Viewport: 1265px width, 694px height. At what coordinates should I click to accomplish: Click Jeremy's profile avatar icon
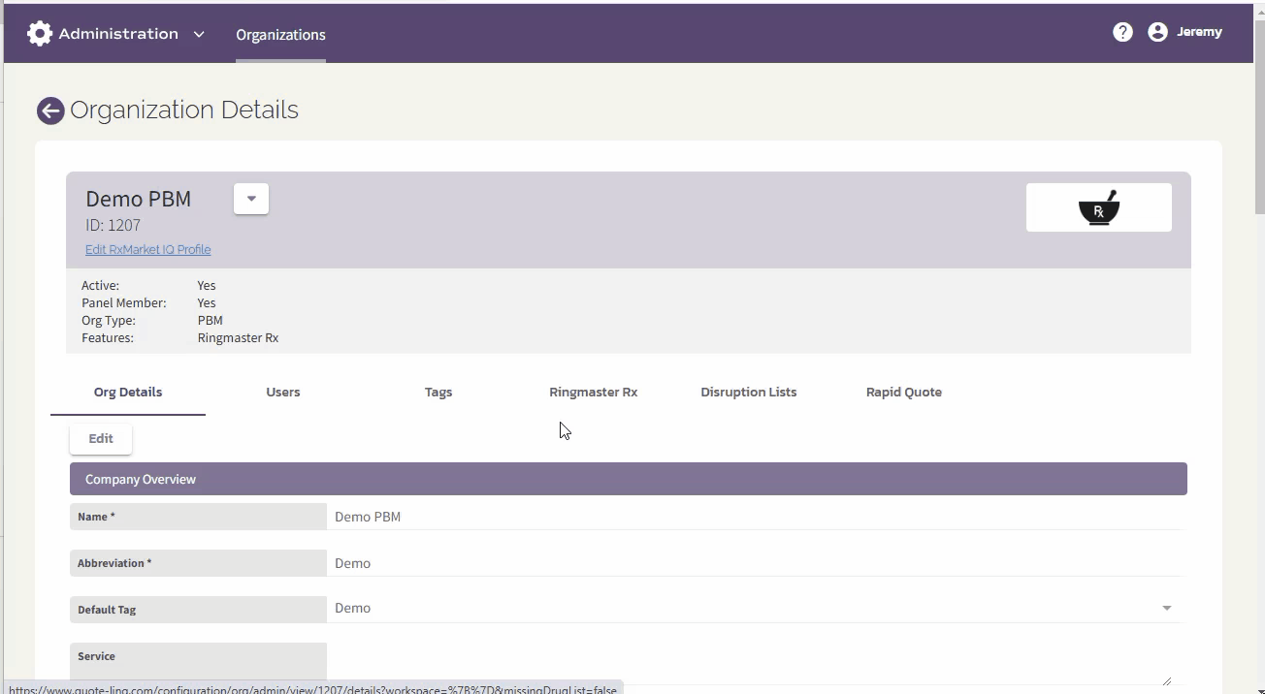pos(1156,31)
